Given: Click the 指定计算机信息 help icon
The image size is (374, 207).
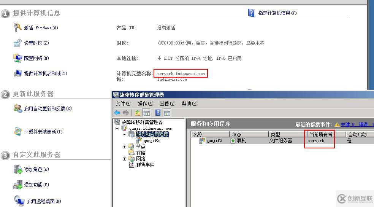Looking at the screenshot, I should click(251, 13).
